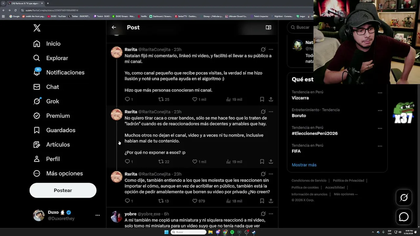
Task: Click Mostrar más under trends
Action: pos(304,165)
